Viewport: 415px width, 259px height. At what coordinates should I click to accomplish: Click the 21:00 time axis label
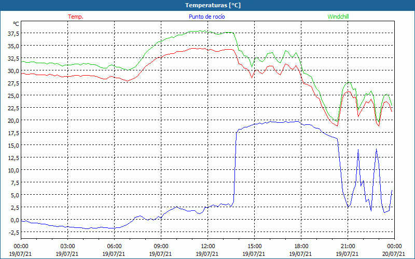point(348,247)
